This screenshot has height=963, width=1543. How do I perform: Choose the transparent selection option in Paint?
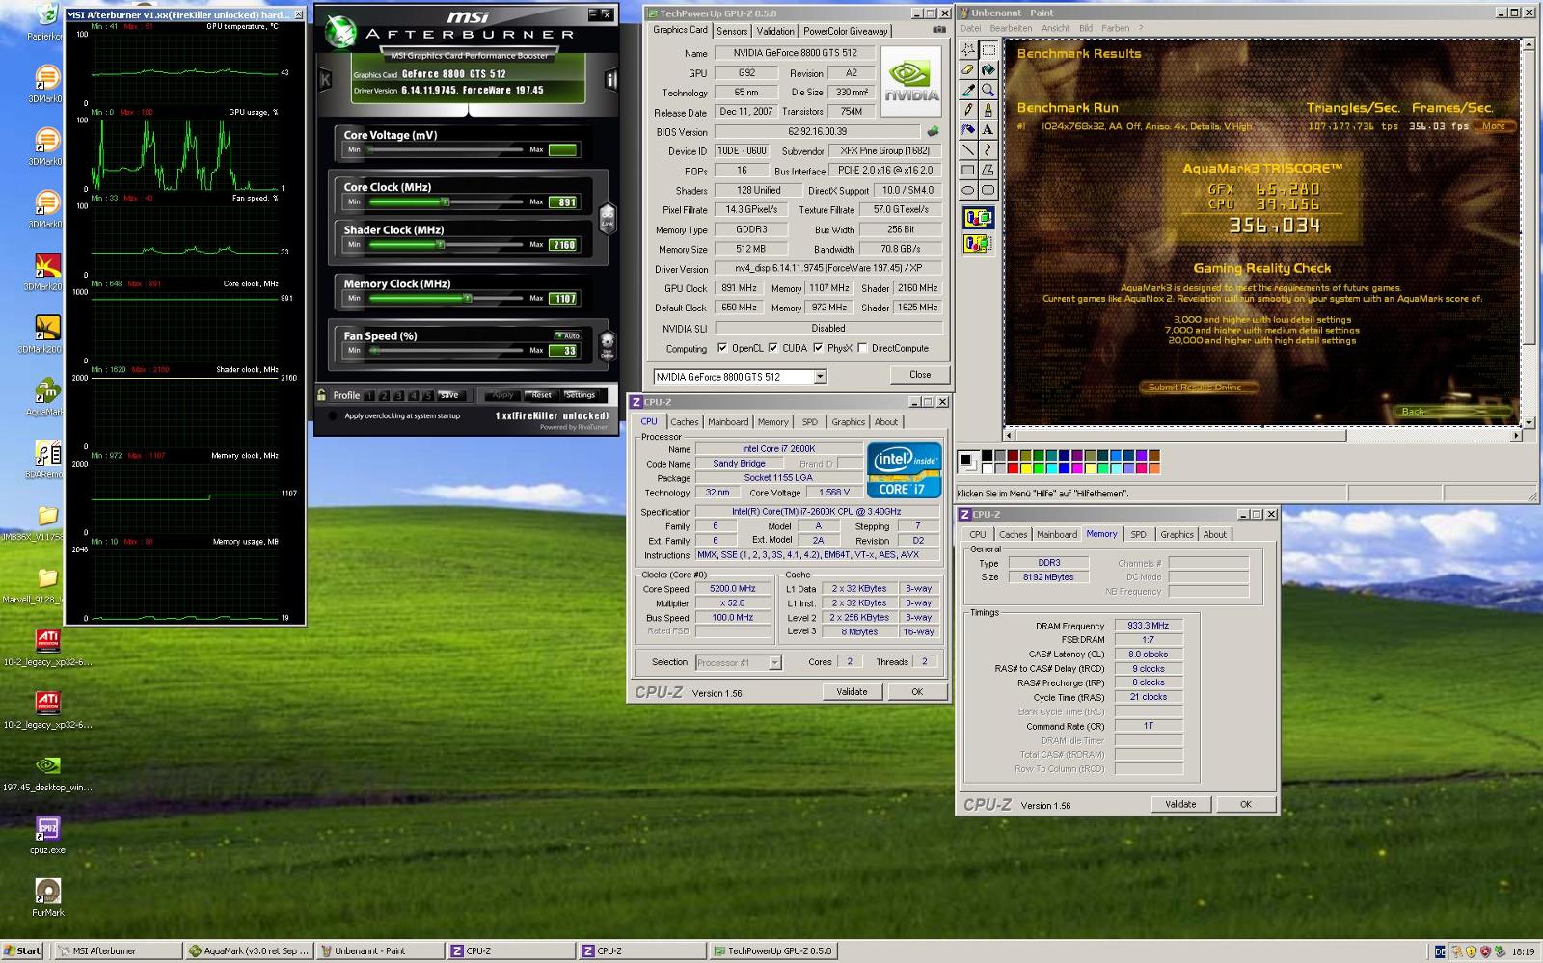click(978, 244)
